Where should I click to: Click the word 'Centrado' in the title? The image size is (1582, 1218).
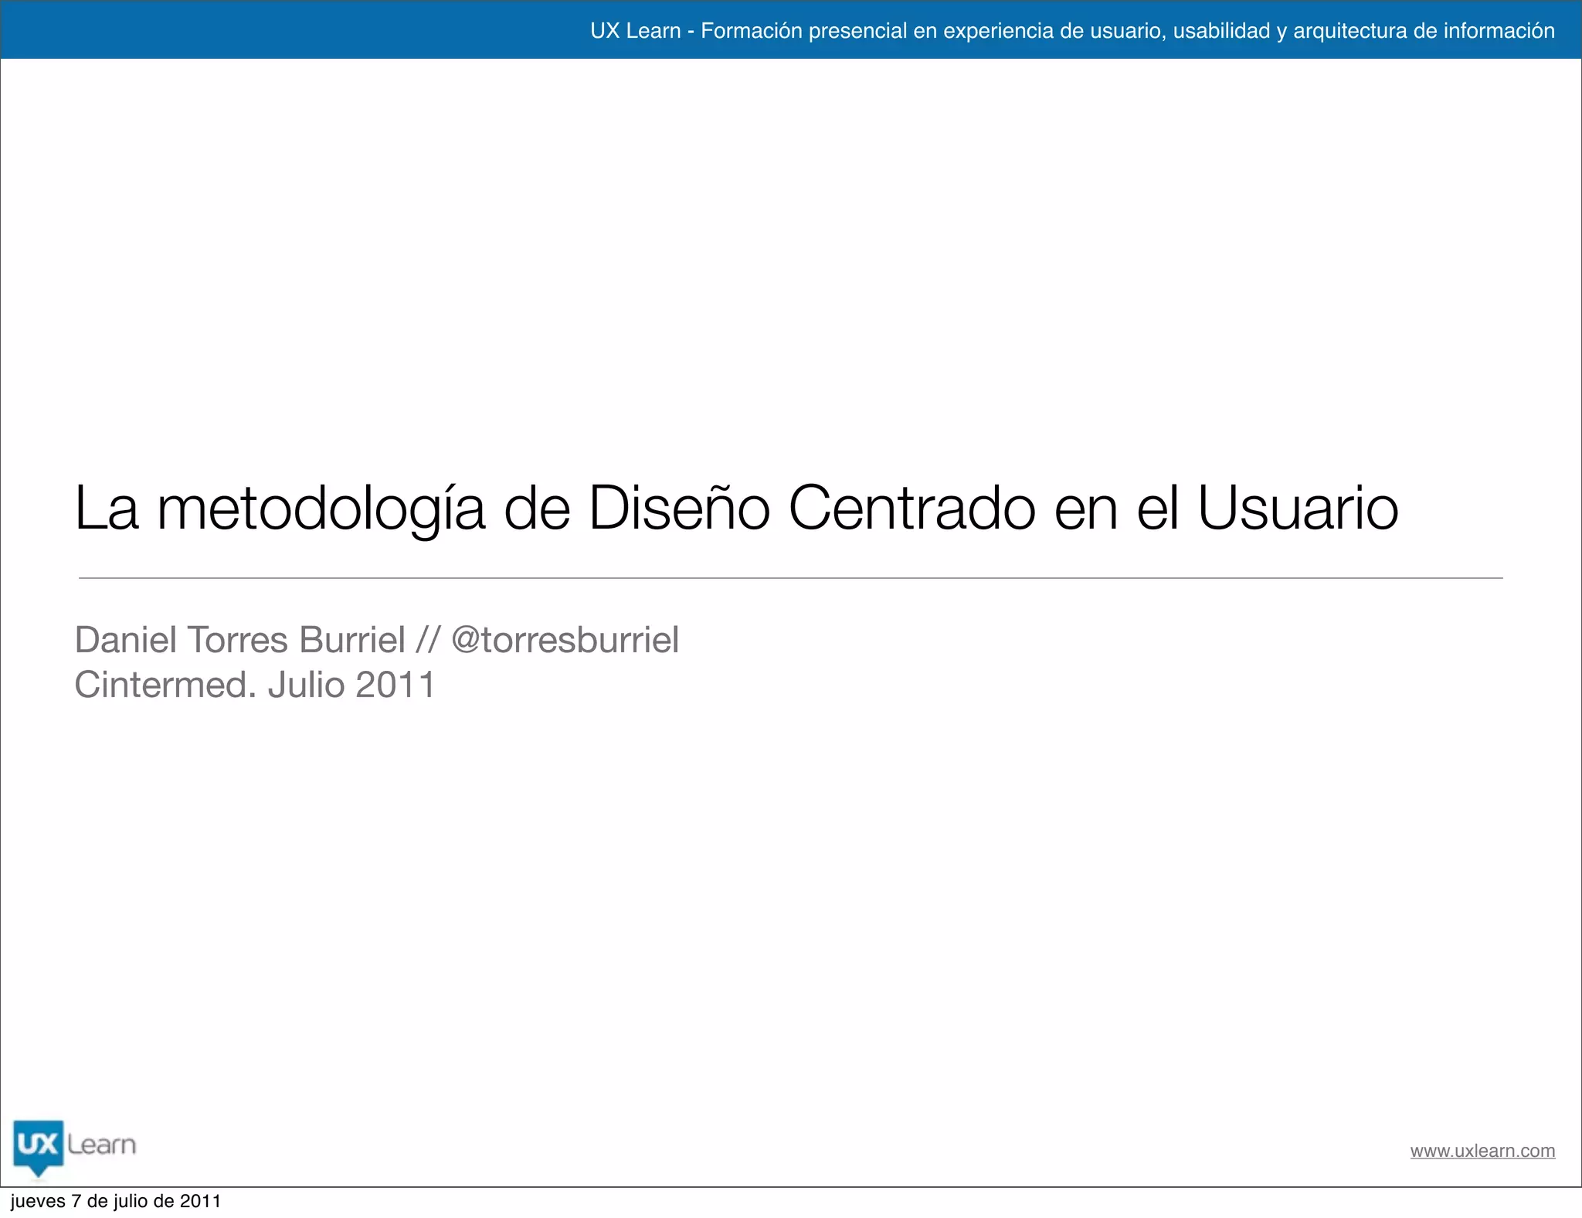(912, 508)
